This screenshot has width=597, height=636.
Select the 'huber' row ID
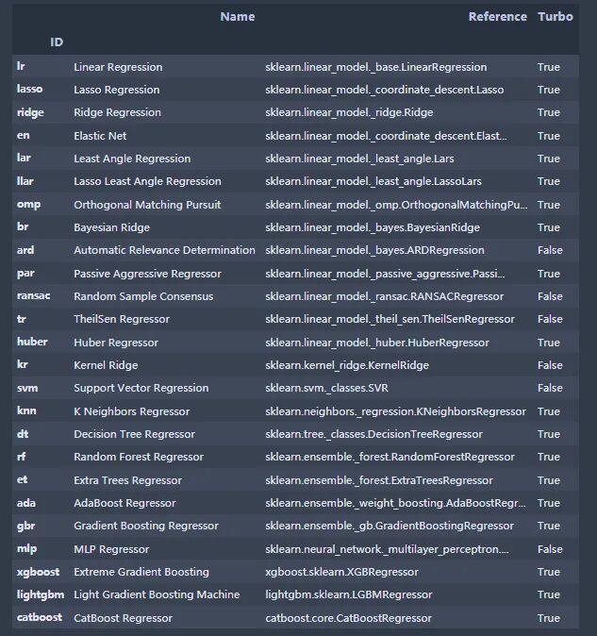[32, 342]
